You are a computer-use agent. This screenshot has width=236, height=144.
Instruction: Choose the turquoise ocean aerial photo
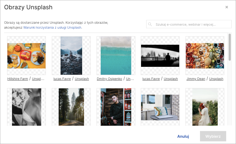(x=116, y=56)
